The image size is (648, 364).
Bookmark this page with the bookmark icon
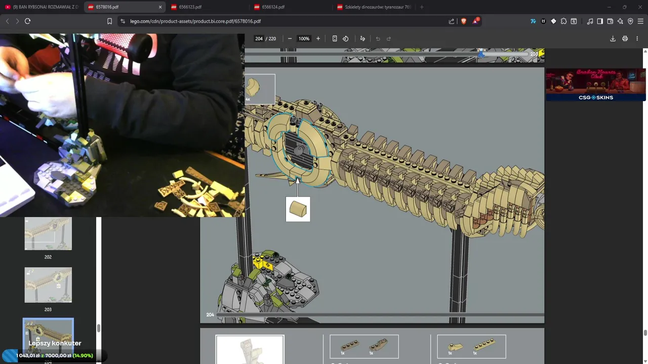(x=109, y=21)
